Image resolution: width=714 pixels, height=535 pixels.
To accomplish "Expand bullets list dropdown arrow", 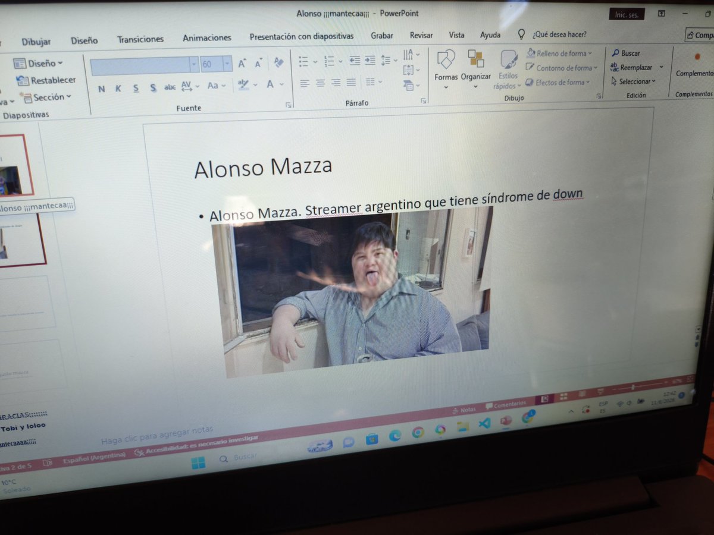I will click(315, 61).
